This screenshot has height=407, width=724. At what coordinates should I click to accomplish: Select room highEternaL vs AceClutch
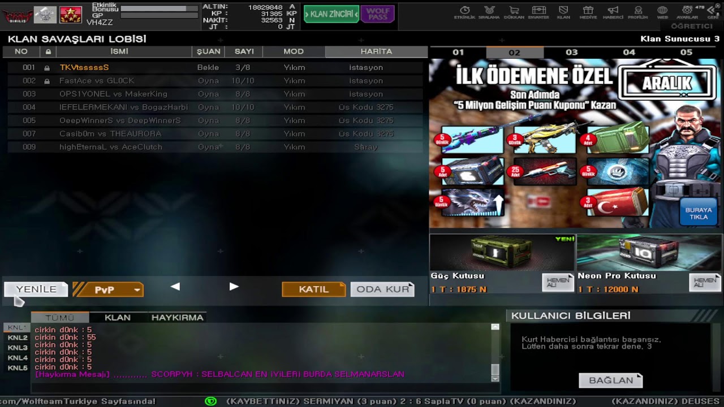tap(215, 147)
